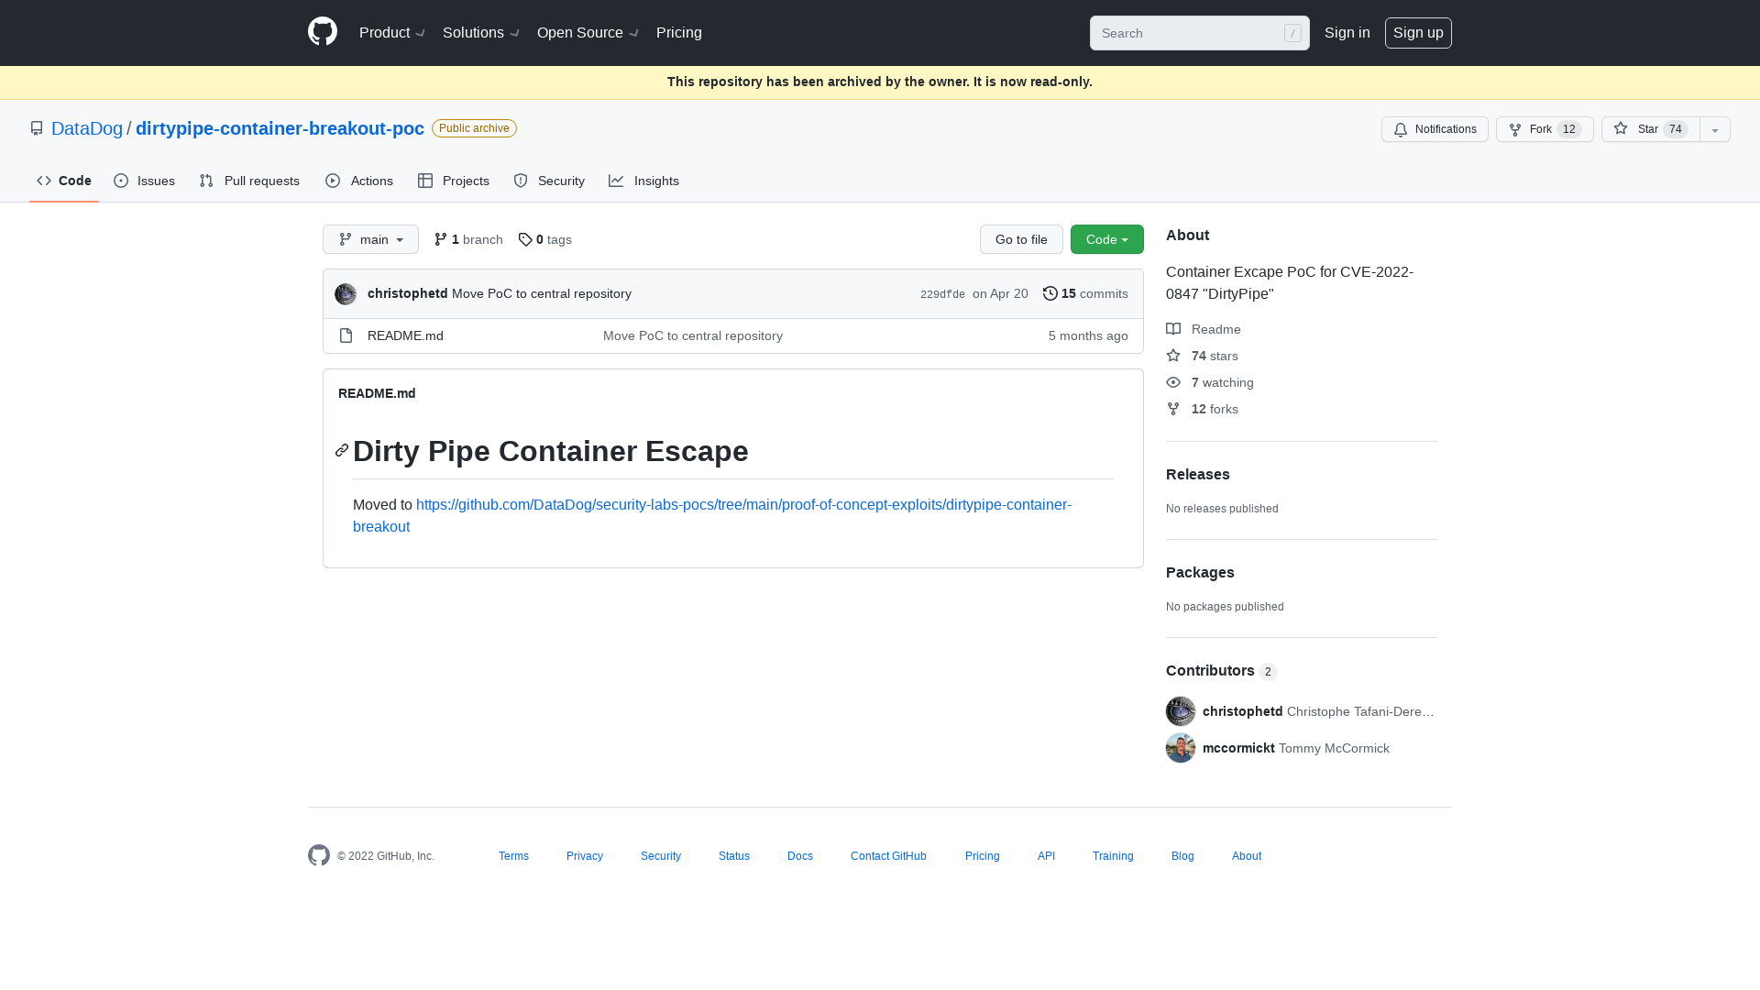Open the Insights tab
The image size is (1760, 990).
pos(643,181)
